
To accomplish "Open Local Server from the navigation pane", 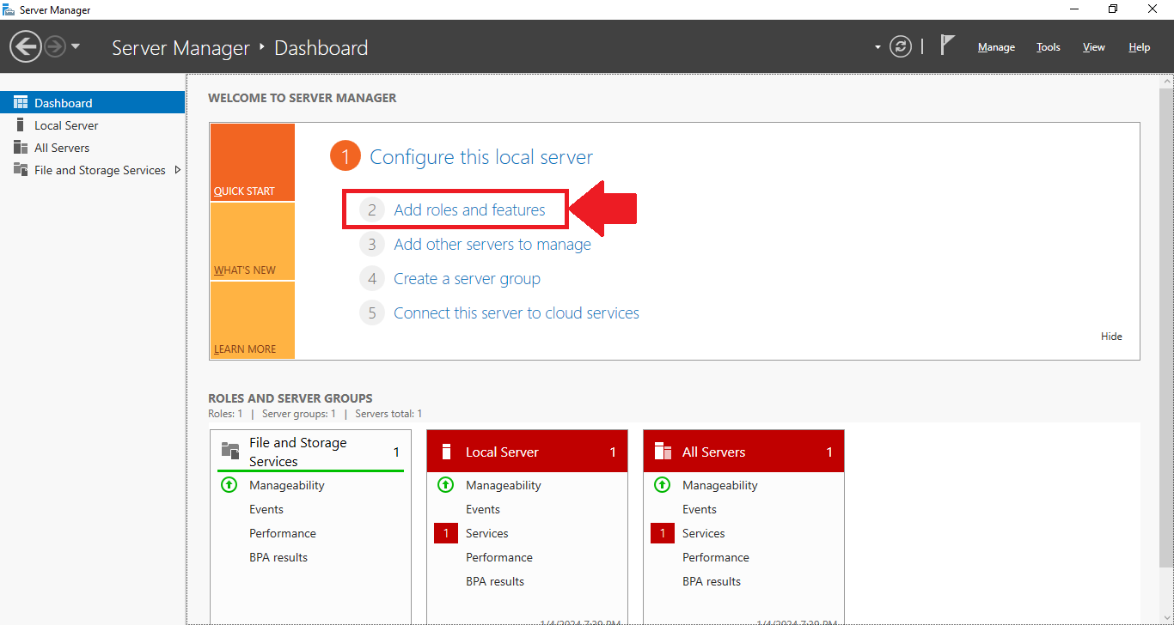I will tap(19, 124).
